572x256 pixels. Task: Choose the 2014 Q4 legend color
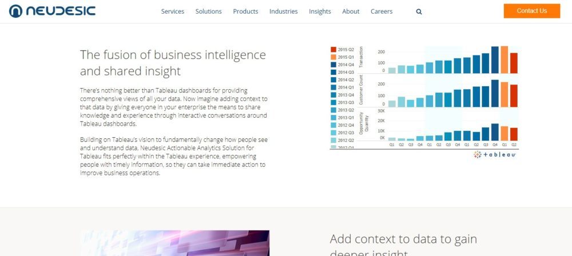(333, 65)
